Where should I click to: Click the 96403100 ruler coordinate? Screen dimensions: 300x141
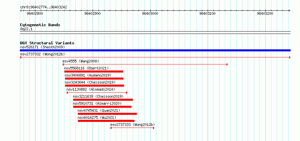pyautogui.click(x=208, y=13)
